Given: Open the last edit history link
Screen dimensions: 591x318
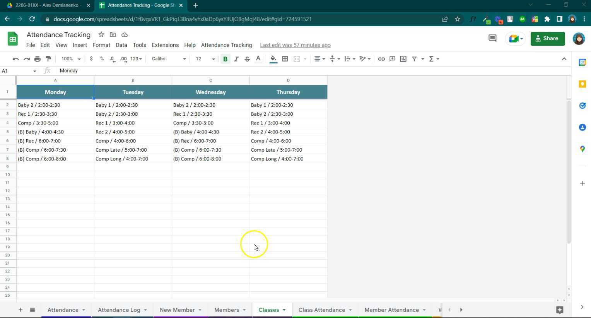Looking at the screenshot, I should click(x=295, y=45).
